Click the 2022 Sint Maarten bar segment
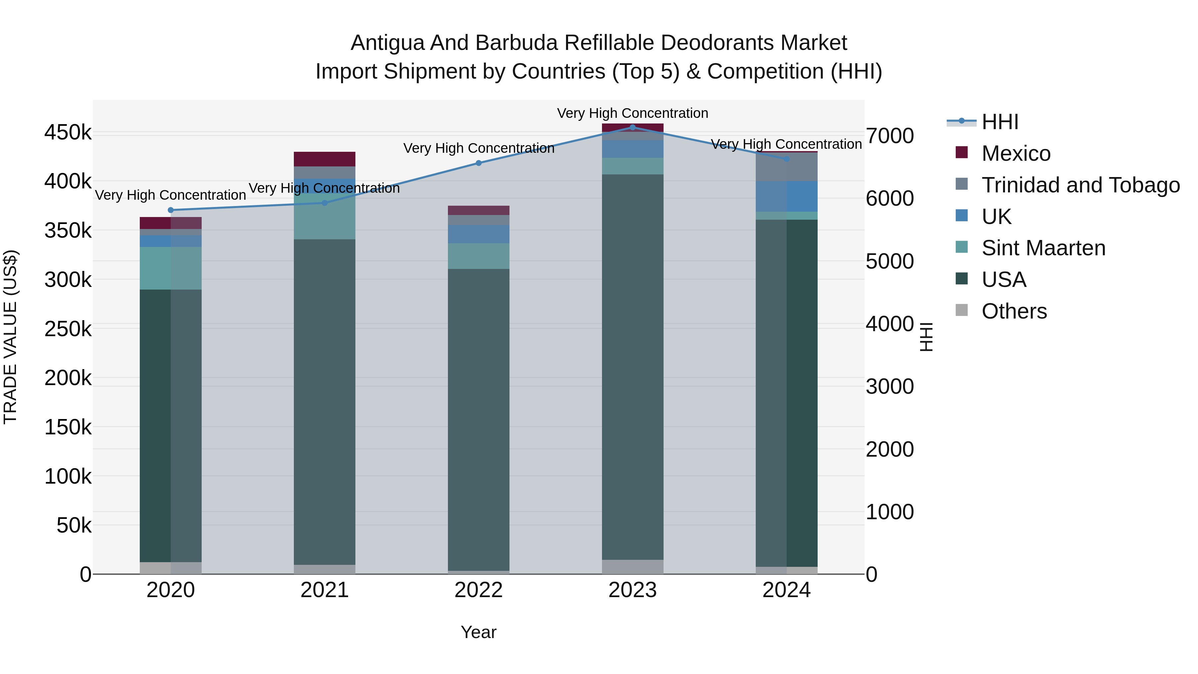 (x=479, y=256)
